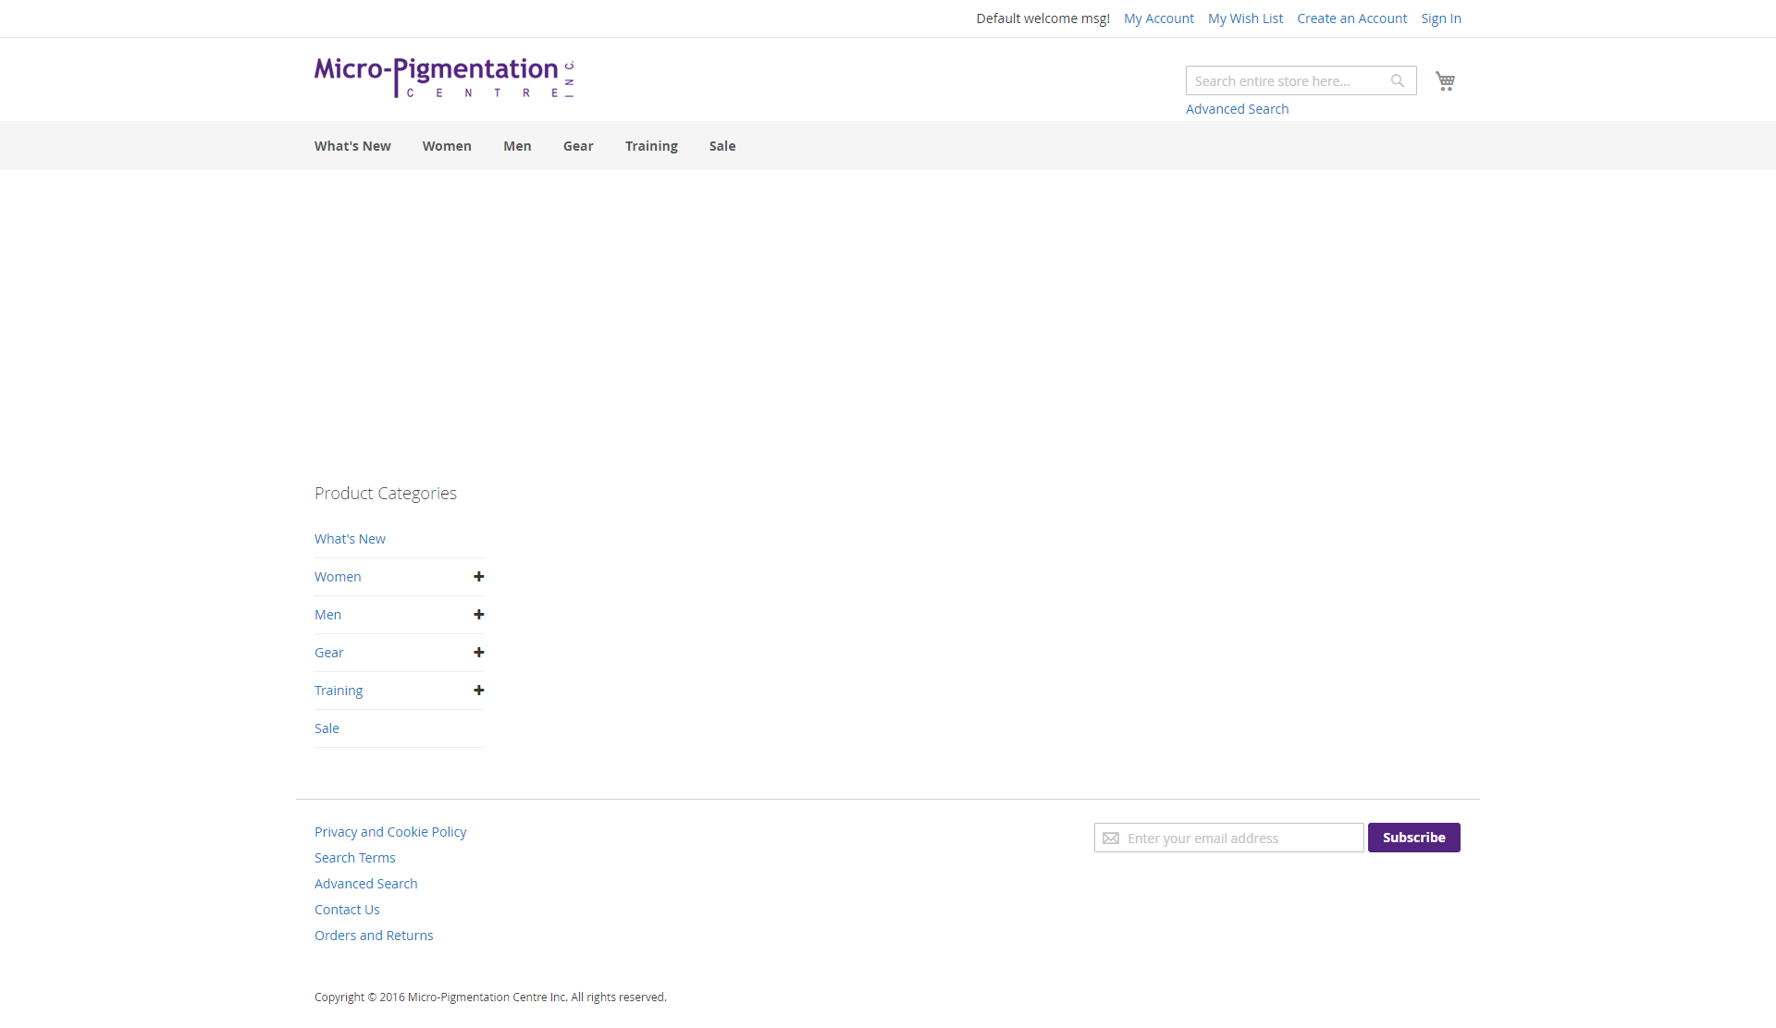Expand the Training category

pyautogui.click(x=478, y=690)
